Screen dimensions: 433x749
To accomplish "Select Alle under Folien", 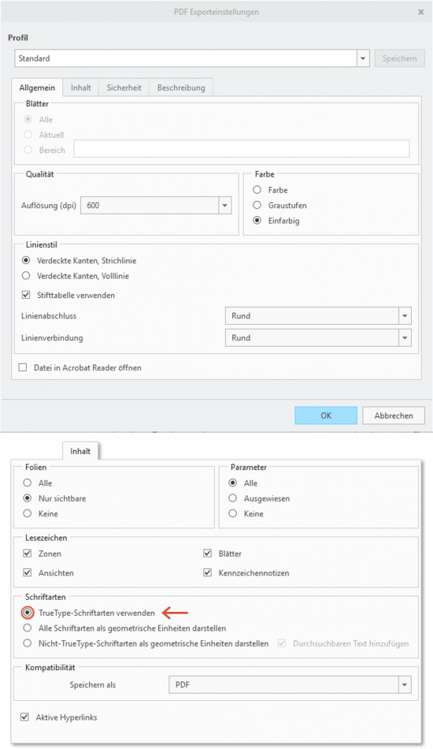I will point(28,483).
